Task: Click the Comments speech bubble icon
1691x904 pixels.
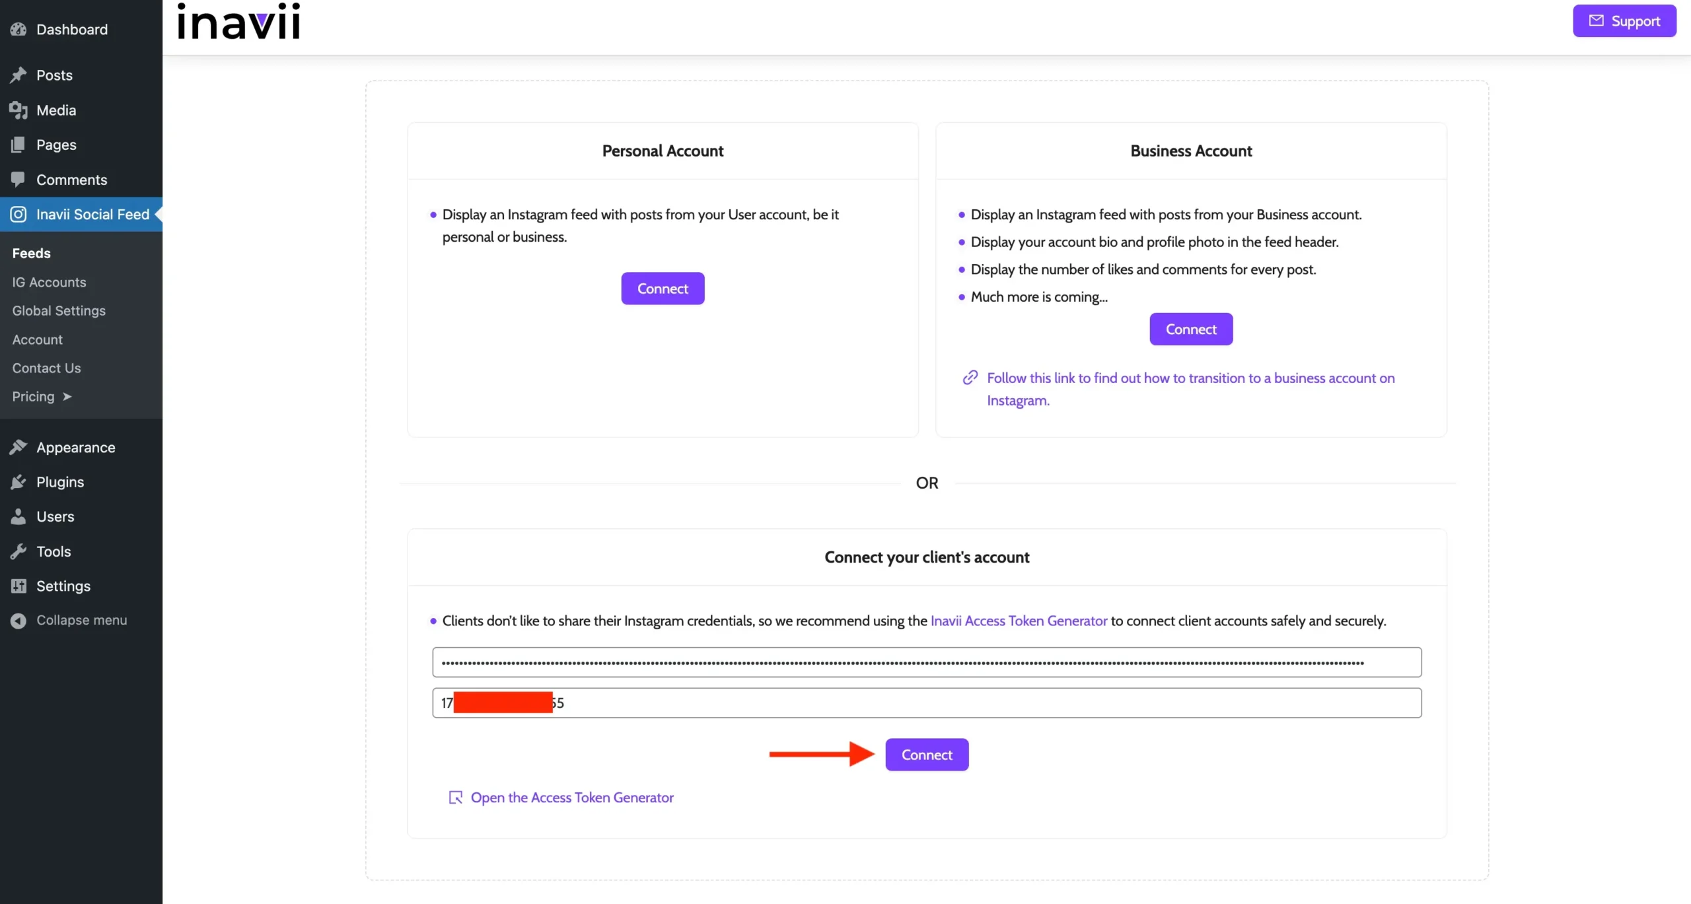Action: coord(18,180)
